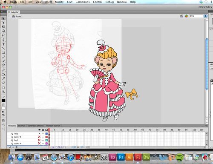Select the Pencil tool
The width and height of the screenshot is (213, 164).
click(x=3, y=57)
